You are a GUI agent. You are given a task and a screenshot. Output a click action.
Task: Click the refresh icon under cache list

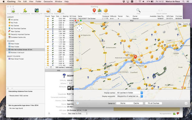[x=51, y=67]
